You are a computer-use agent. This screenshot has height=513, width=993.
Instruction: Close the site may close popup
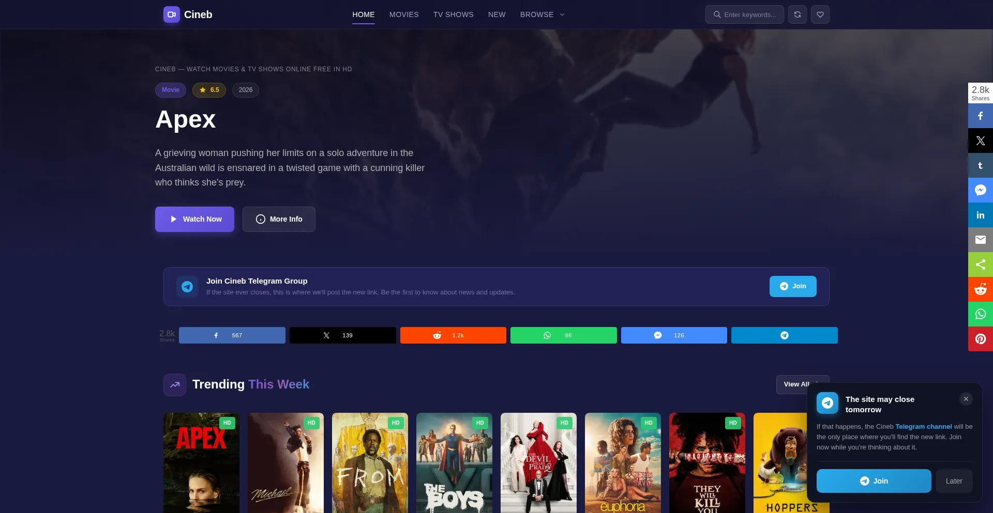(x=966, y=399)
